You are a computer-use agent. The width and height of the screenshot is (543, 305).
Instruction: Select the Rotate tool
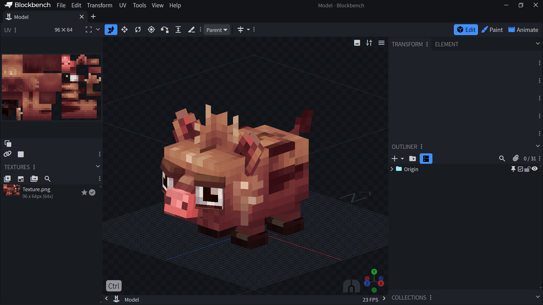pos(138,30)
